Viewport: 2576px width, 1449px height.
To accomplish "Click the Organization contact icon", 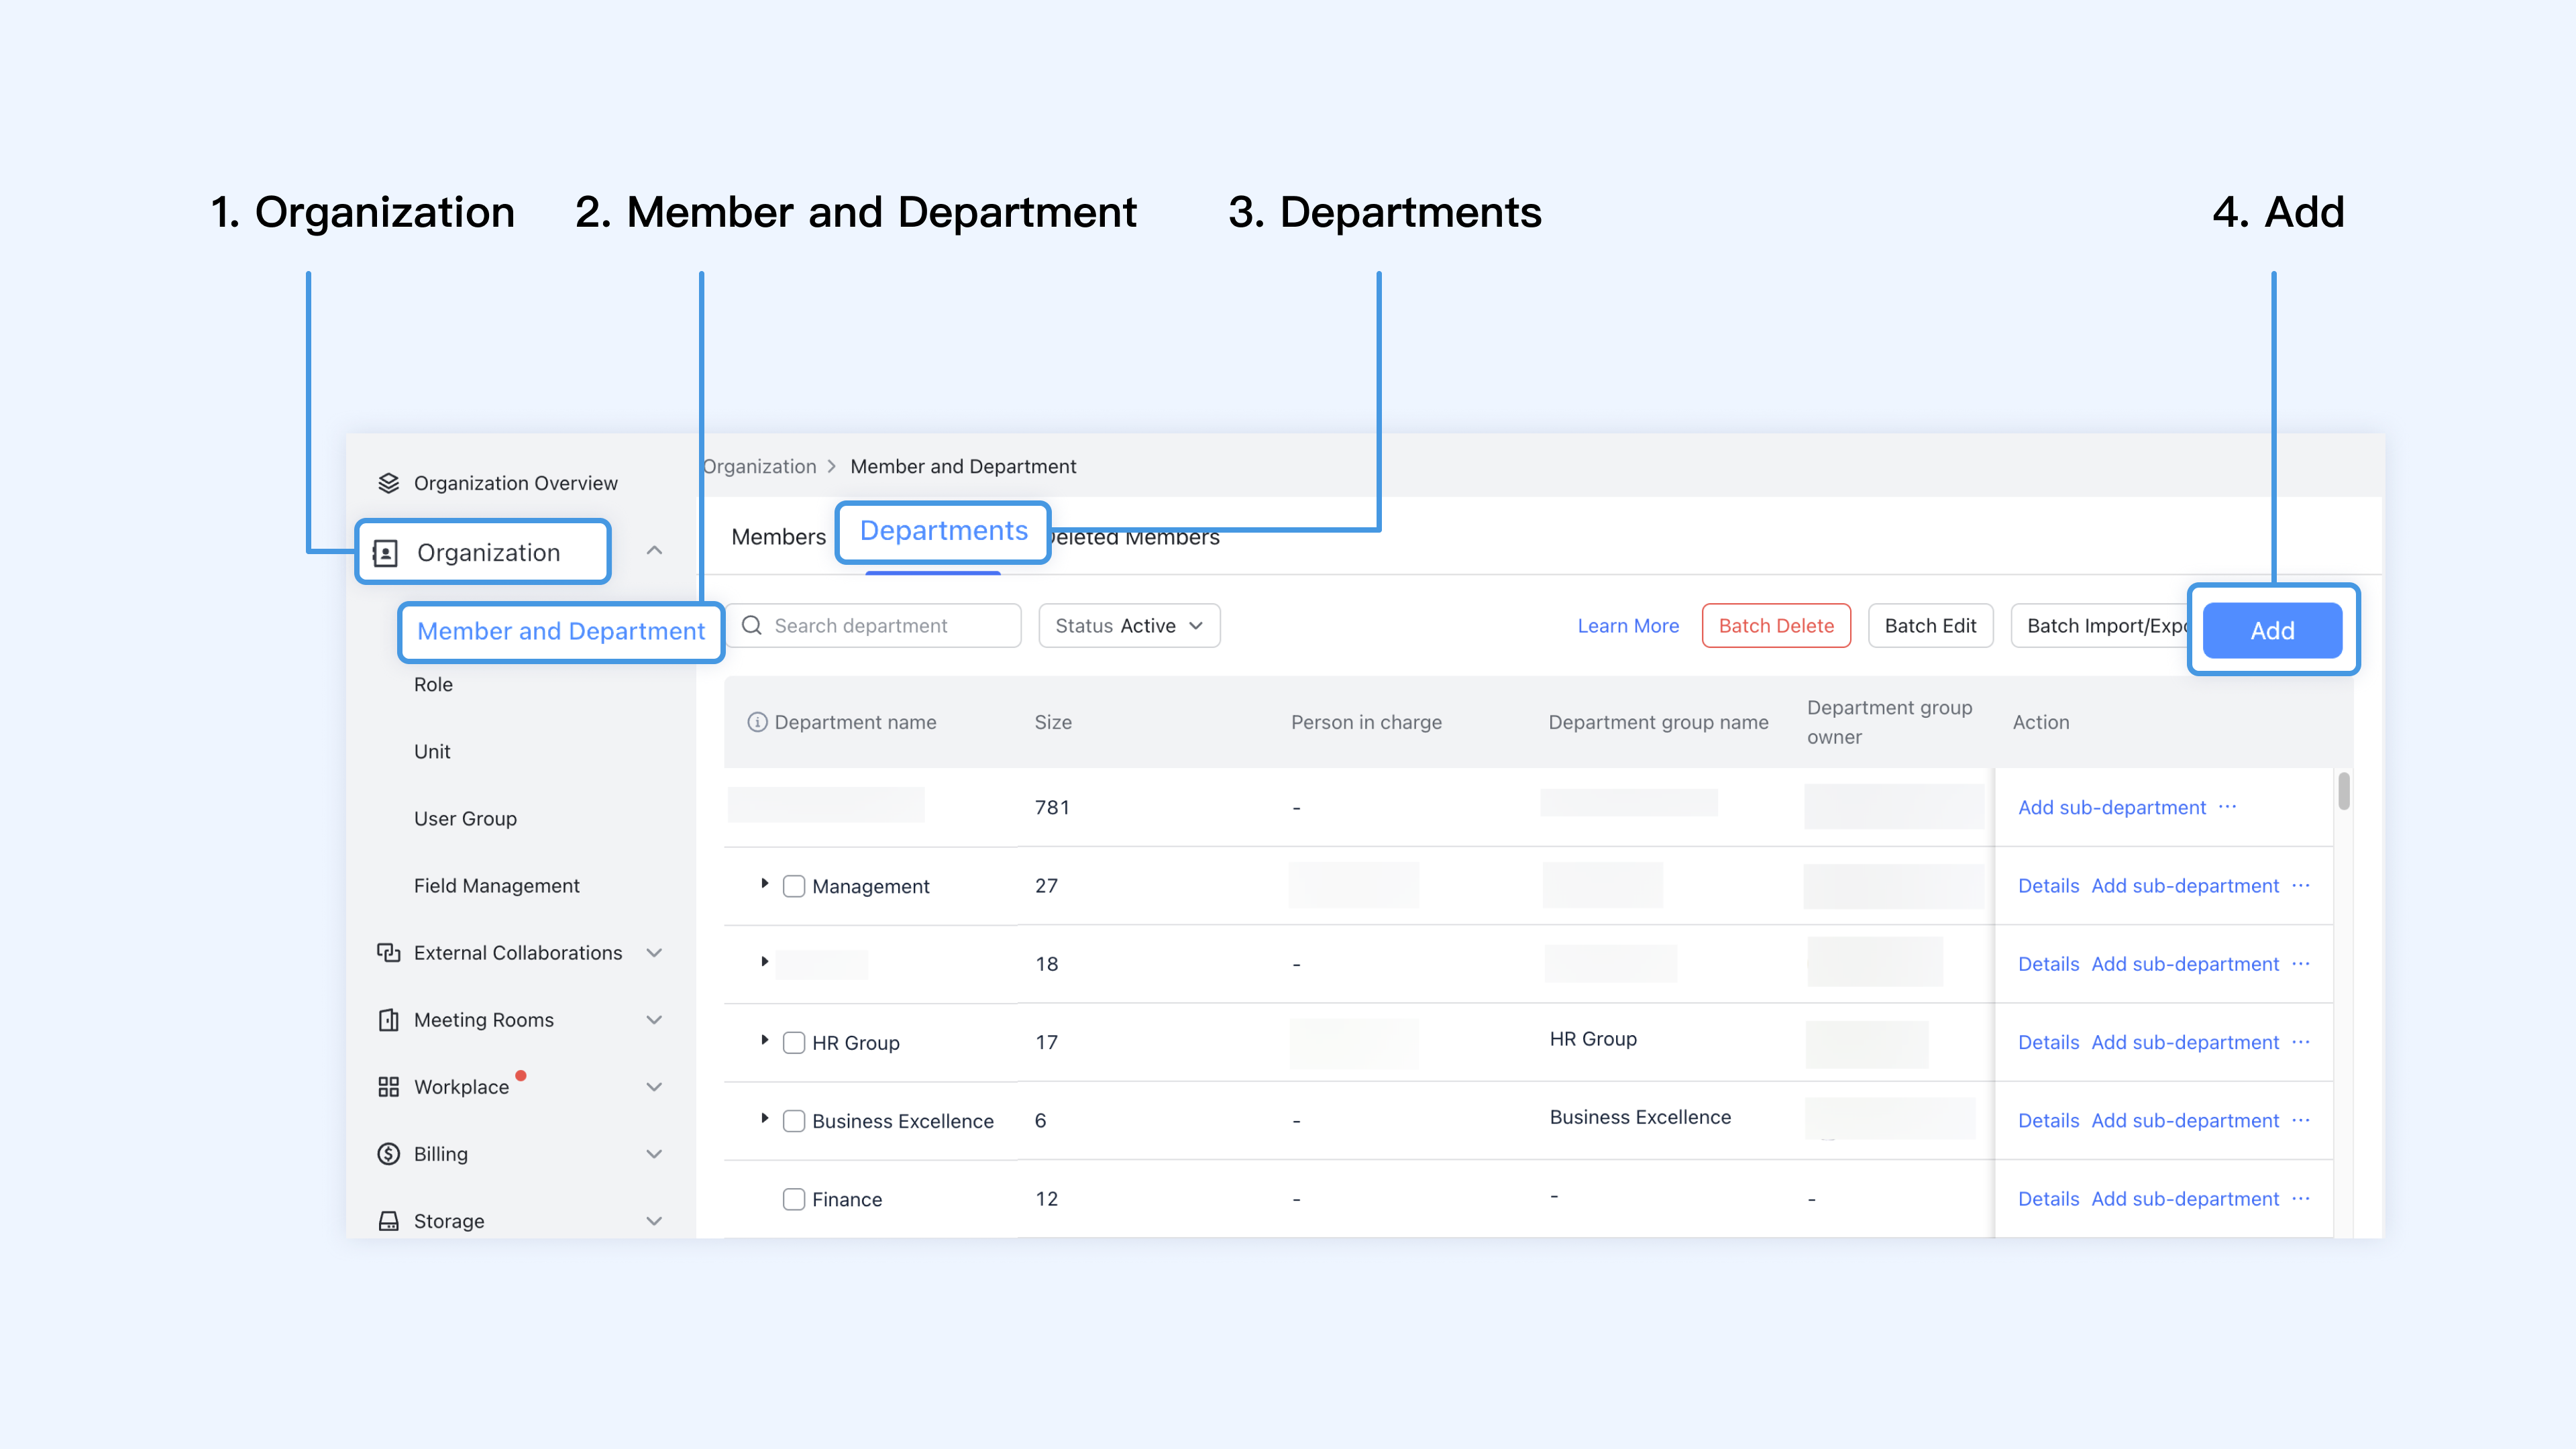I will point(385,553).
